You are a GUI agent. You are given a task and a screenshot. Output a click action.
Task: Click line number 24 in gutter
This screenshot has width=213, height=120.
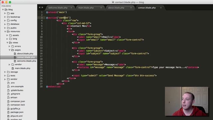41,76
